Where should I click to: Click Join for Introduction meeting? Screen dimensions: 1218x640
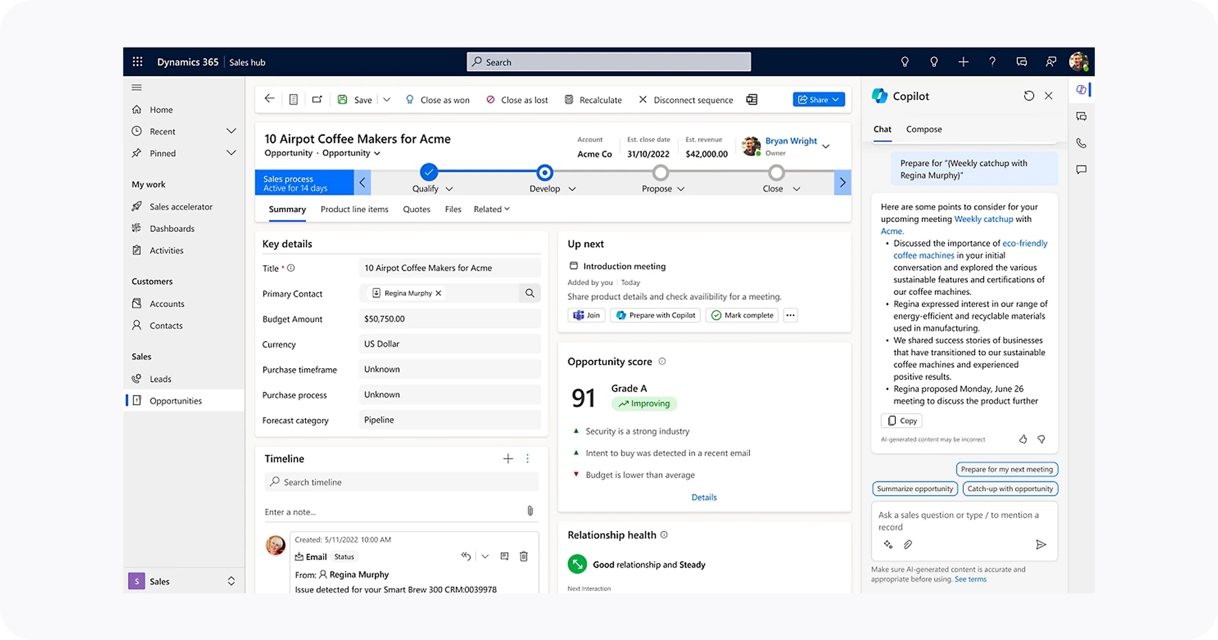click(586, 315)
